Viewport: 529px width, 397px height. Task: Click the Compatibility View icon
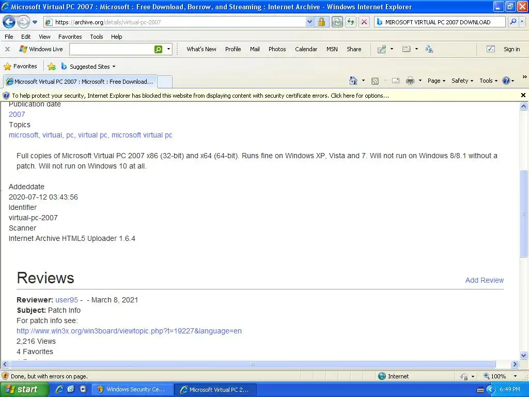click(337, 22)
